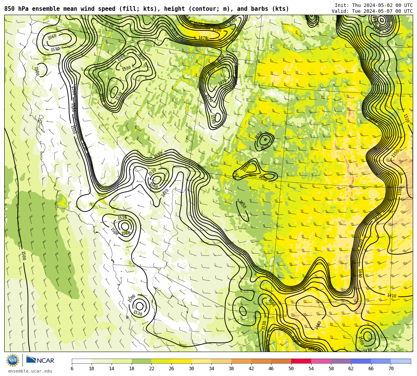Click the 1410 height contour label
This screenshot has height=376, width=417.
392,295
